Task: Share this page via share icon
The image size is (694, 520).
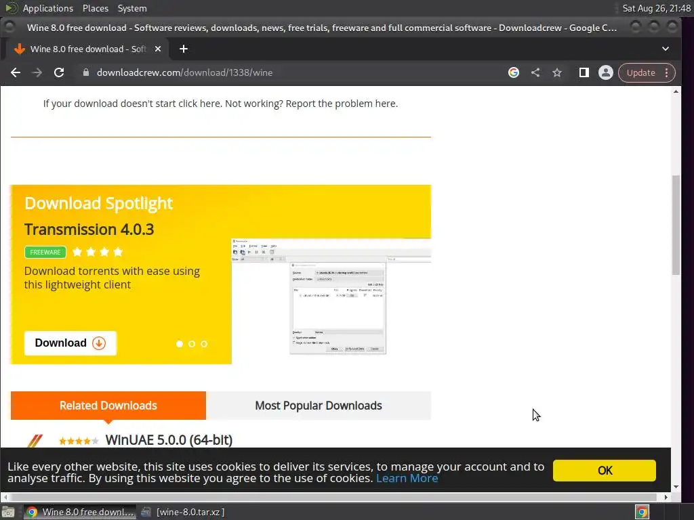Action: point(535,72)
